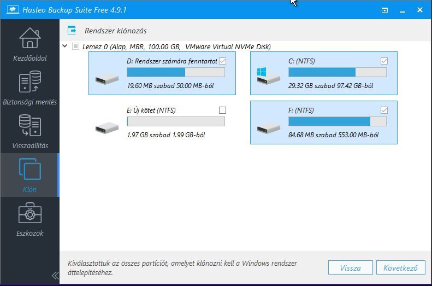Toggle the C: (NTFS) partition checkbox

[384, 61]
